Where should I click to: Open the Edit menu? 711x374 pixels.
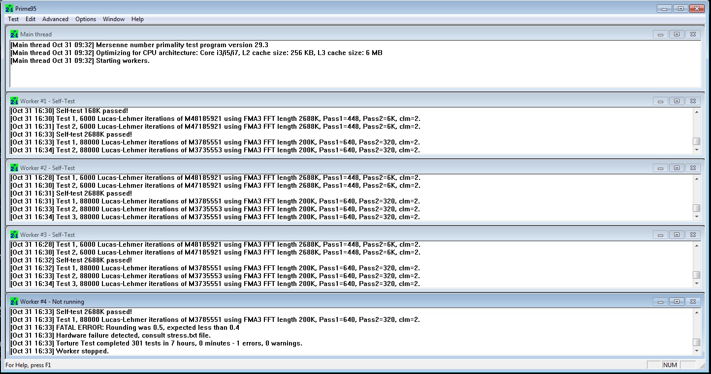(x=31, y=19)
